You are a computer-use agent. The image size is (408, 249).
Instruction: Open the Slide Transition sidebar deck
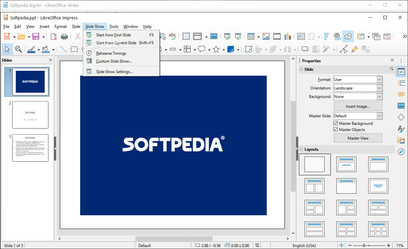click(401, 83)
